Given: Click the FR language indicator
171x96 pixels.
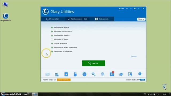Looking at the screenshot, I should coord(145,94).
